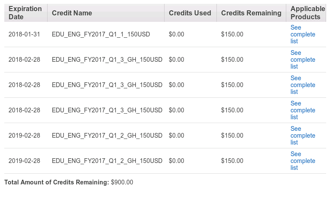Screen dimensions: 330x202
Task: Open See complete list in the third row
Action: 303,85
